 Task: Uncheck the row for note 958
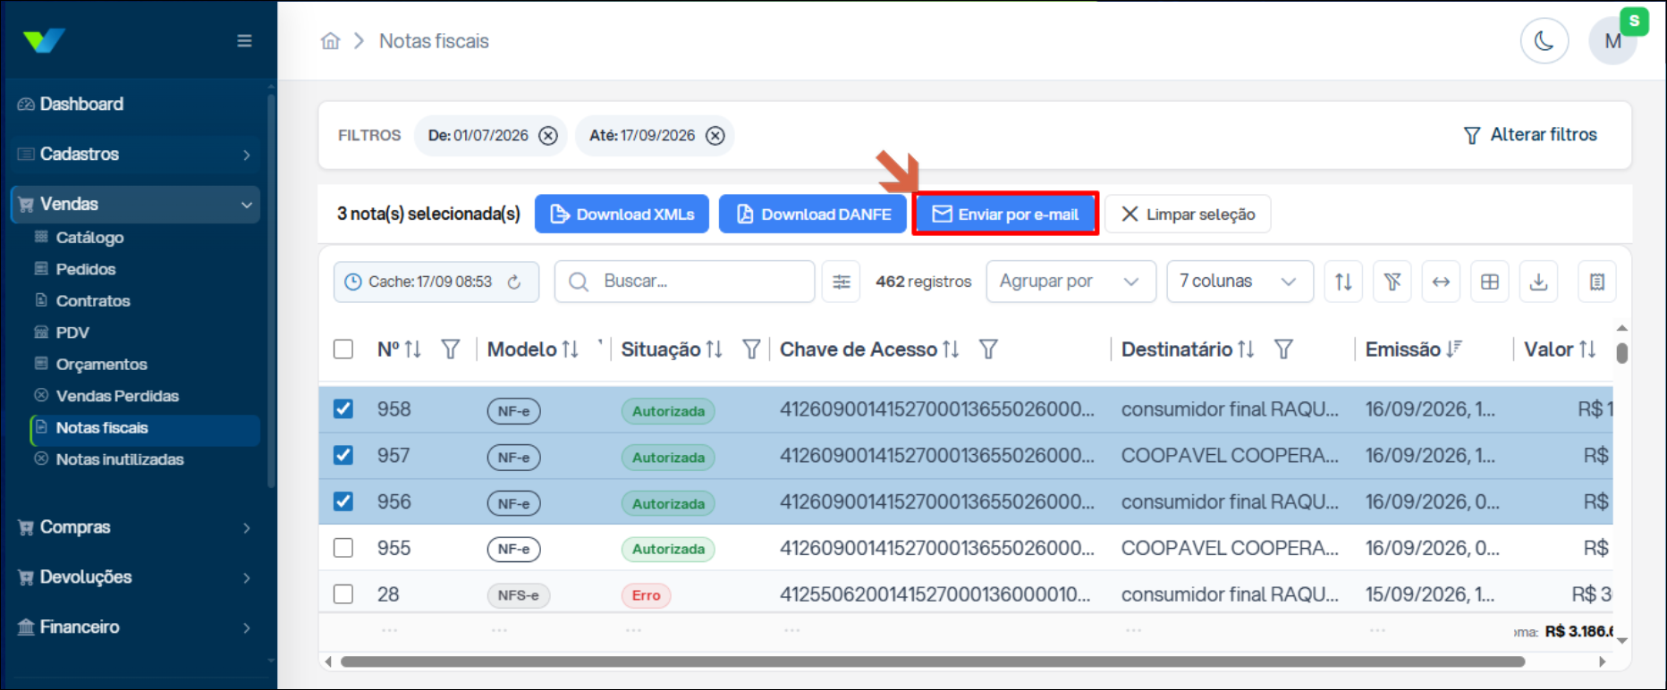coord(343,409)
